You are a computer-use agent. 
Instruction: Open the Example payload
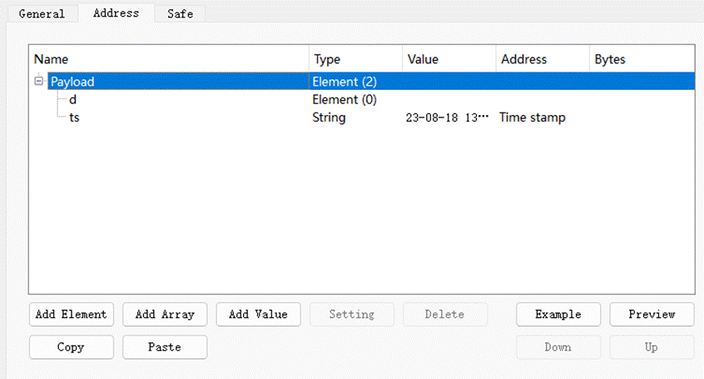click(x=558, y=314)
